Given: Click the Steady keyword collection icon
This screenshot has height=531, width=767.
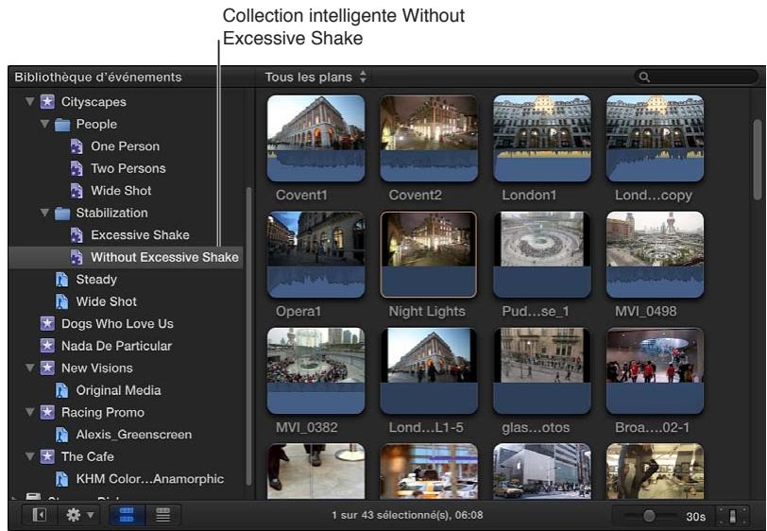Looking at the screenshot, I should tap(61, 280).
